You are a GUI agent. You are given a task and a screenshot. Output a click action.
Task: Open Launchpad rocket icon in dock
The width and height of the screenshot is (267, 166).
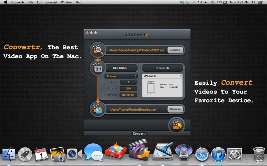tap(25, 154)
